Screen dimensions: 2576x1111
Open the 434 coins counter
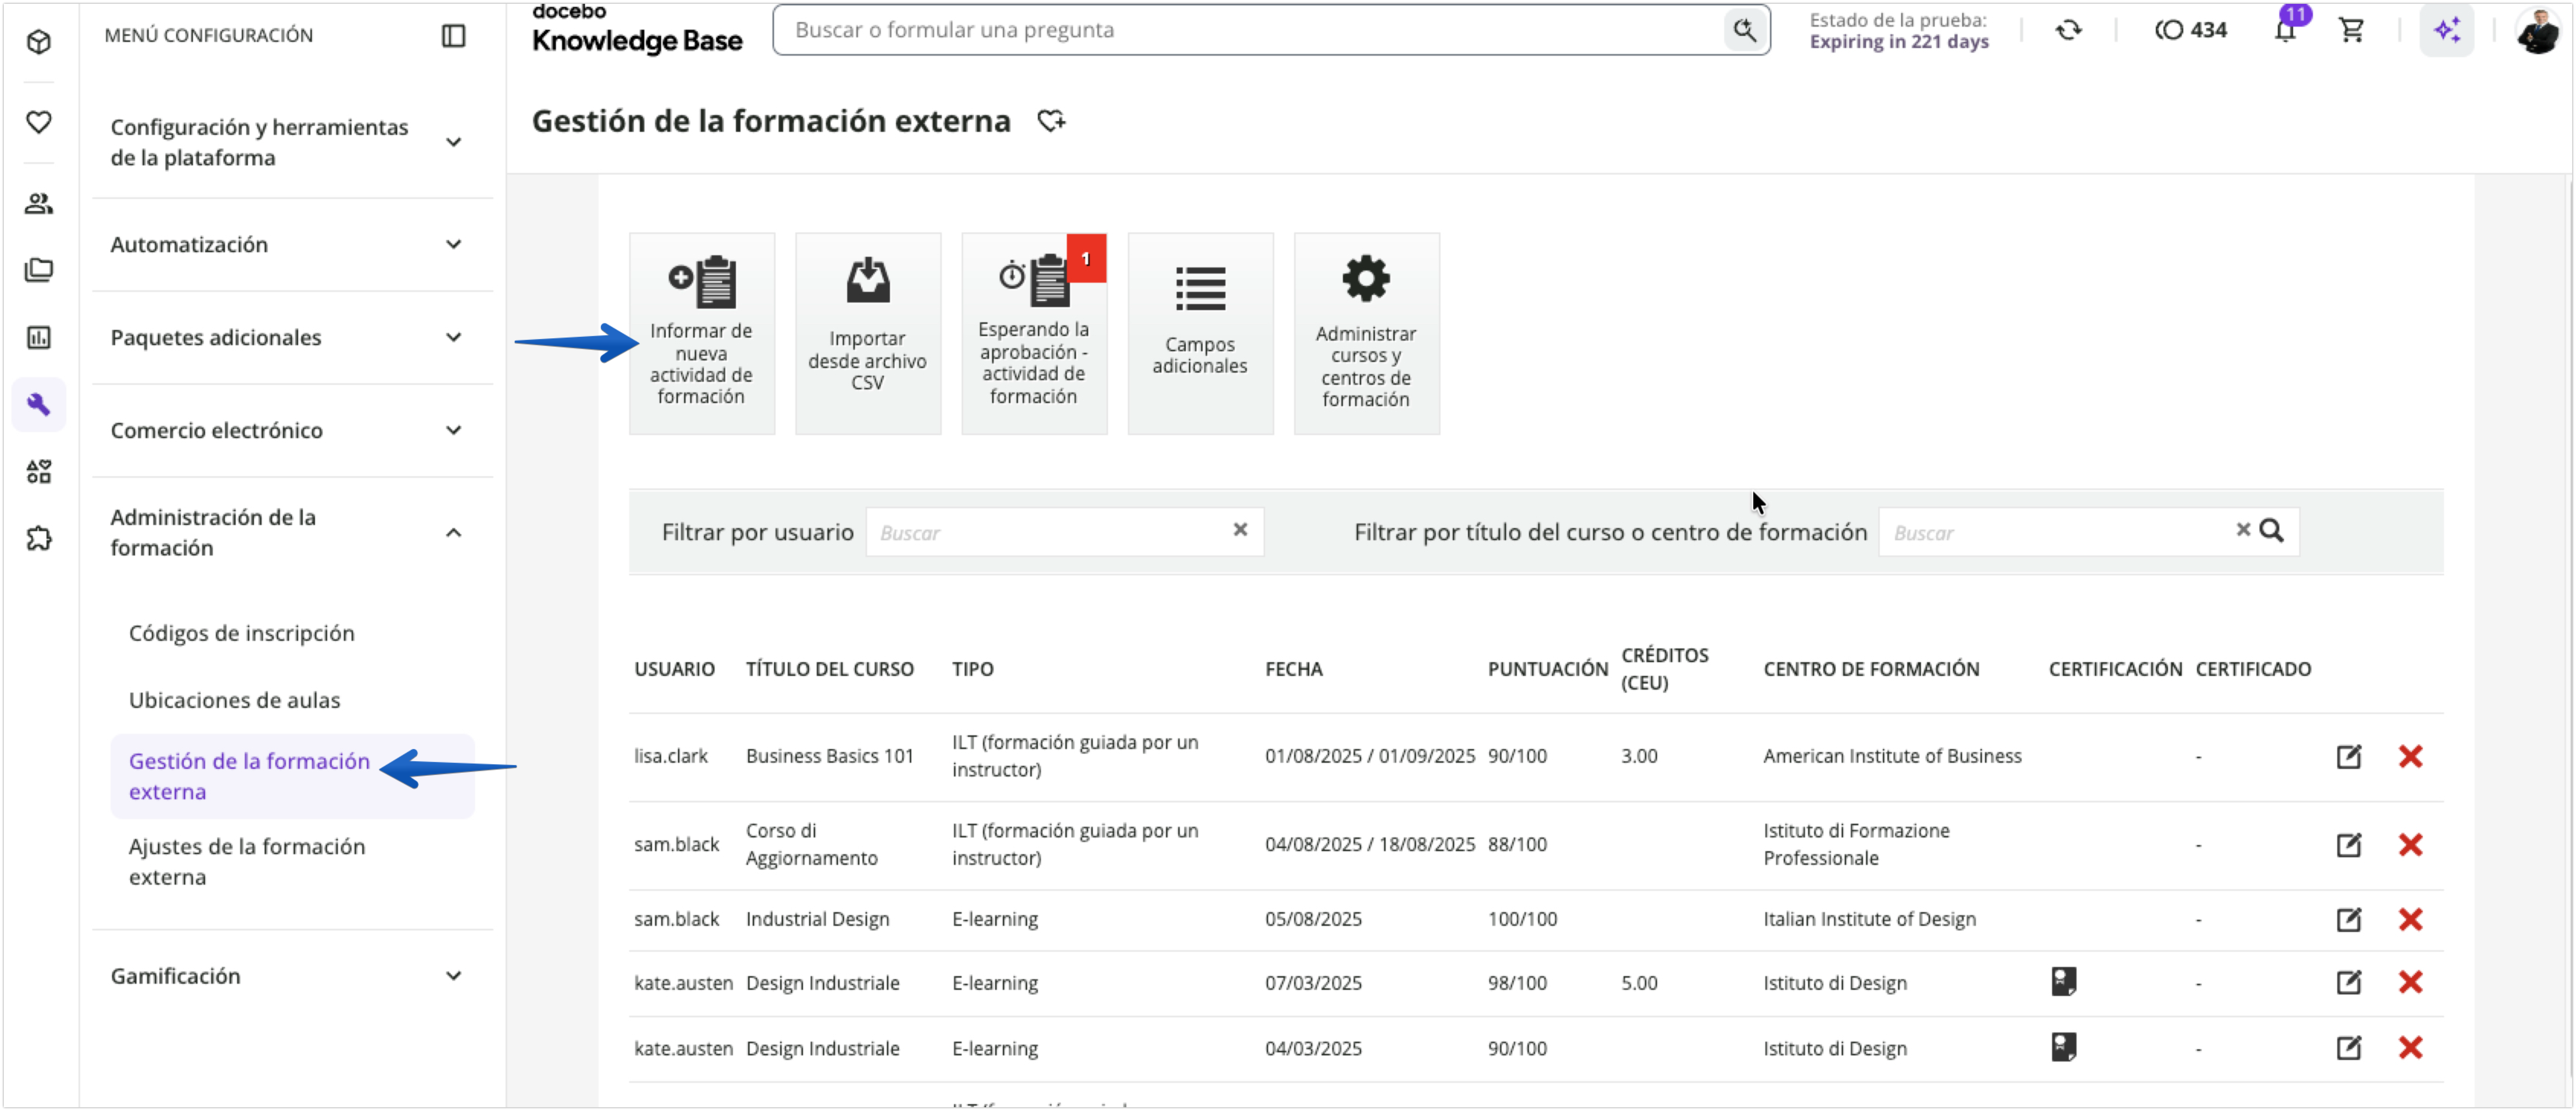tap(2190, 30)
